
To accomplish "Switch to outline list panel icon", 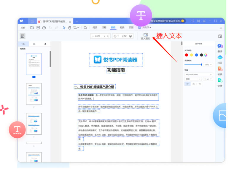I will click(34, 44).
